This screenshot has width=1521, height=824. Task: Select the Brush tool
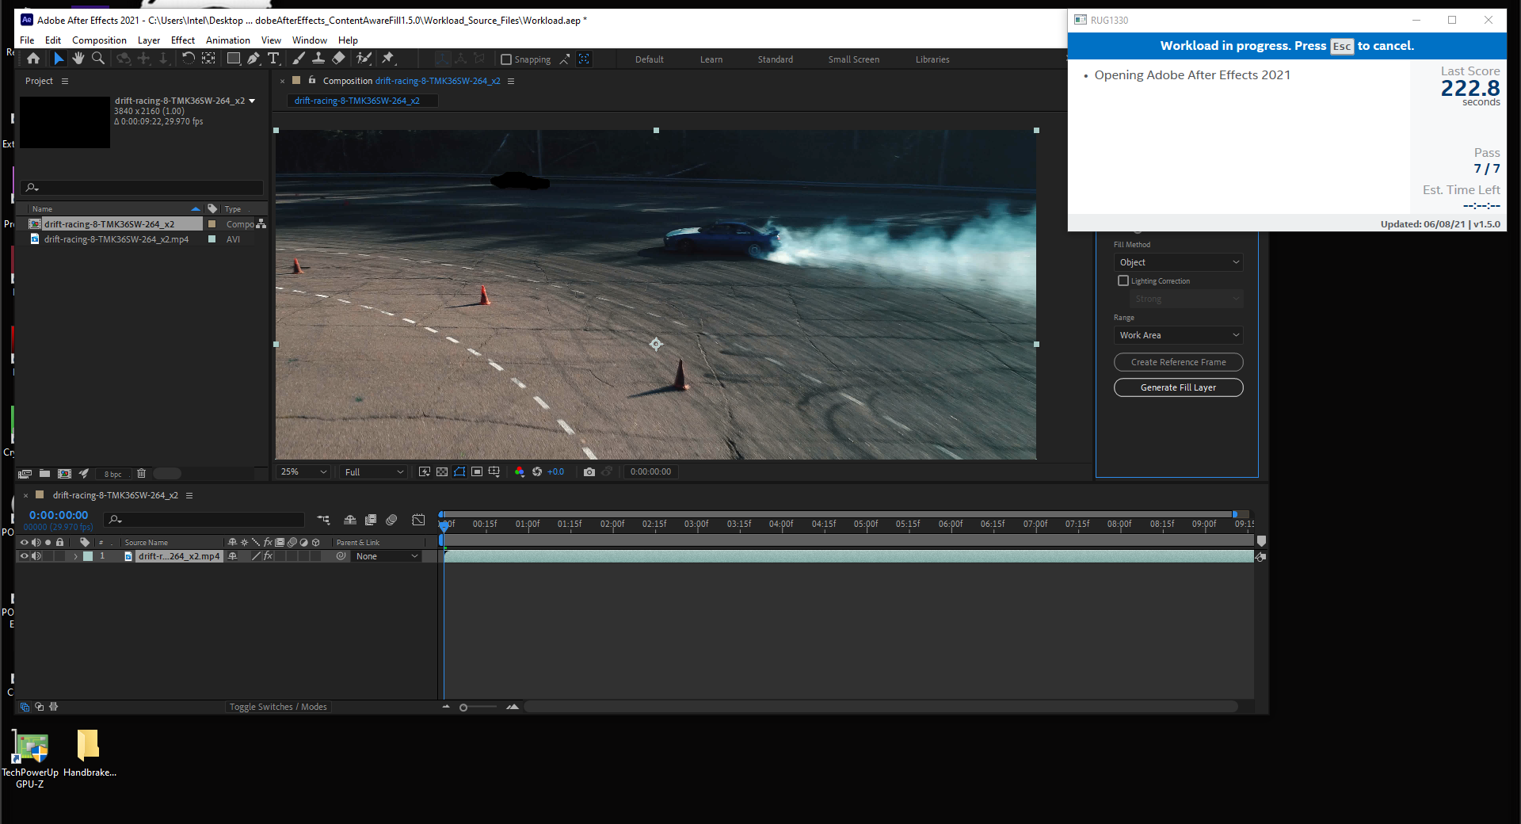coord(298,59)
